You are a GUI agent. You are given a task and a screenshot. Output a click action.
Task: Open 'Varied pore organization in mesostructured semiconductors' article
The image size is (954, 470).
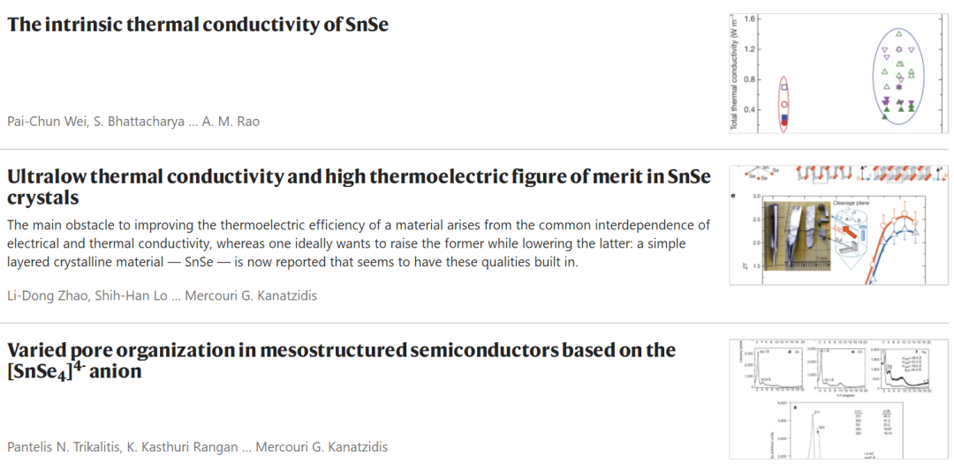point(341,360)
